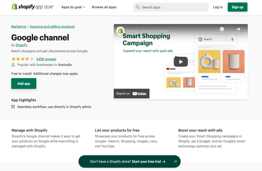262x171 pixels.
Task: Click the Shopify's Google Channel video title
Action: pos(148,31)
